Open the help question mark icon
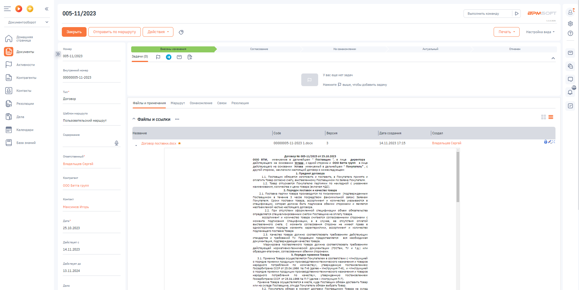The width and height of the screenshot is (579, 290). pos(570,33)
